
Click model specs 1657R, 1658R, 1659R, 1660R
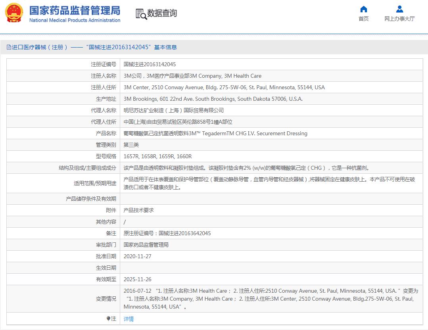157,156
